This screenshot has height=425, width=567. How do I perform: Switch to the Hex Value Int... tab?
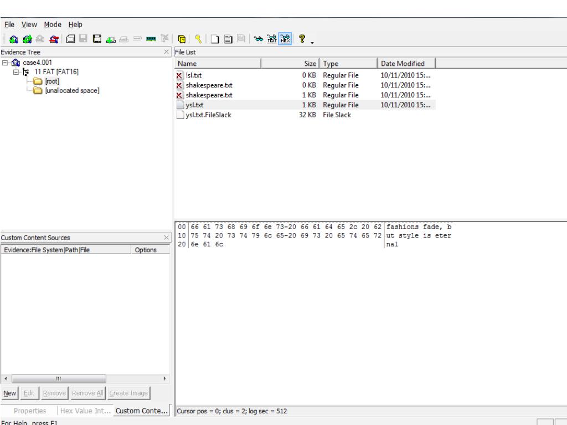pos(85,411)
